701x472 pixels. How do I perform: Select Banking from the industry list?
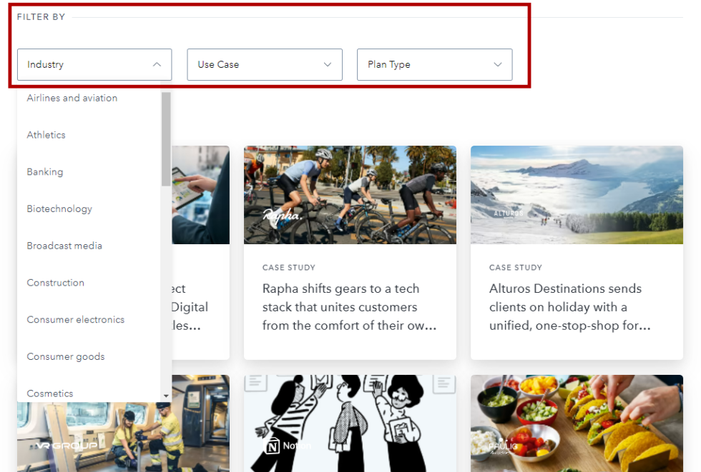(x=44, y=171)
